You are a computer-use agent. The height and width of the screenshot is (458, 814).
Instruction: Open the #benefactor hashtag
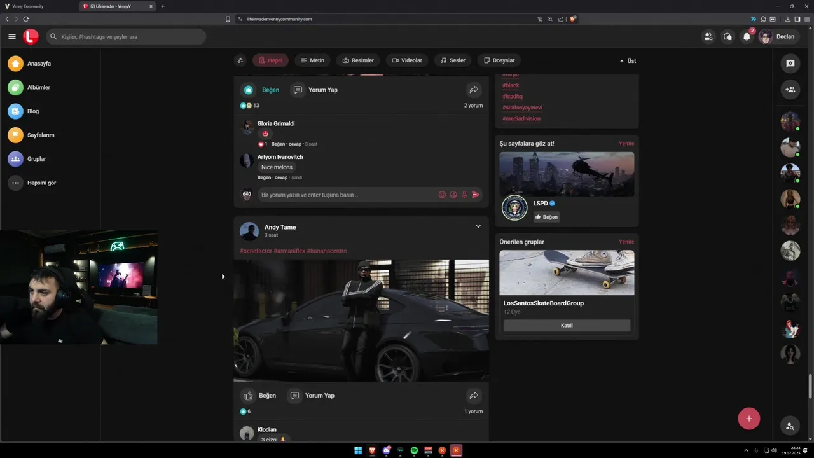click(256, 251)
